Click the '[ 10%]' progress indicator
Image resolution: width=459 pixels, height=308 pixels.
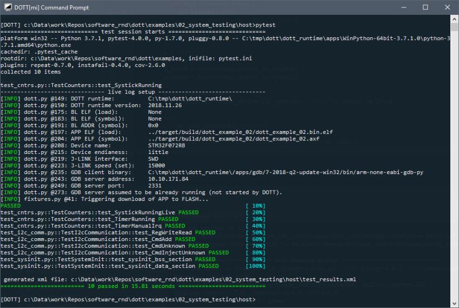tap(255, 206)
